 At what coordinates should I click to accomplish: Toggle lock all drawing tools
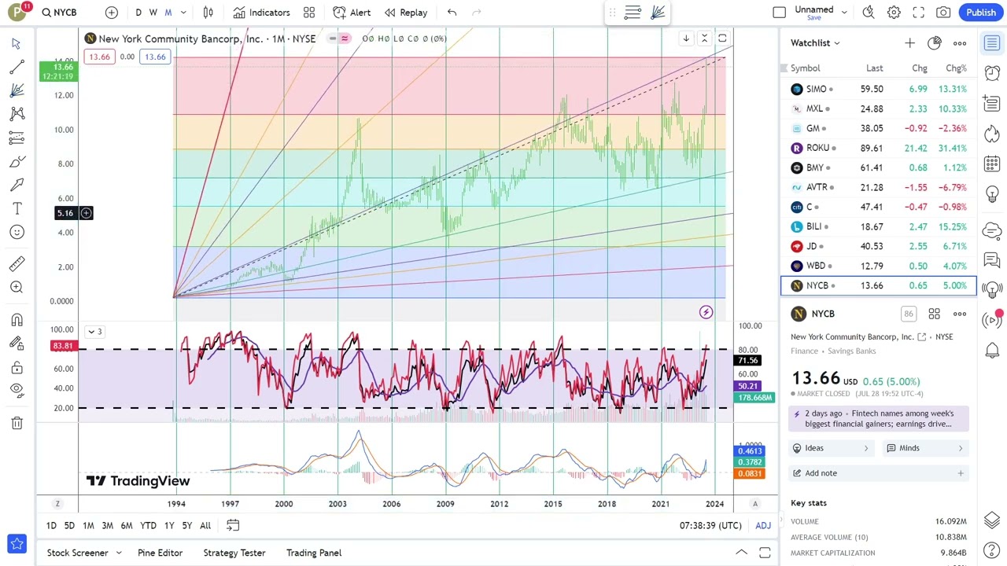pyautogui.click(x=17, y=367)
